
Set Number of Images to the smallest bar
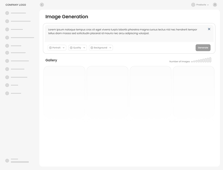tap(192, 62)
